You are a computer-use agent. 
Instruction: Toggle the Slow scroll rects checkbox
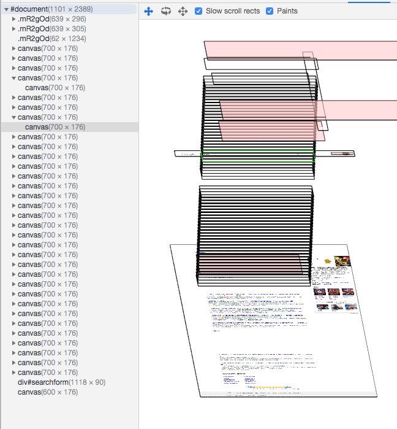pos(198,11)
